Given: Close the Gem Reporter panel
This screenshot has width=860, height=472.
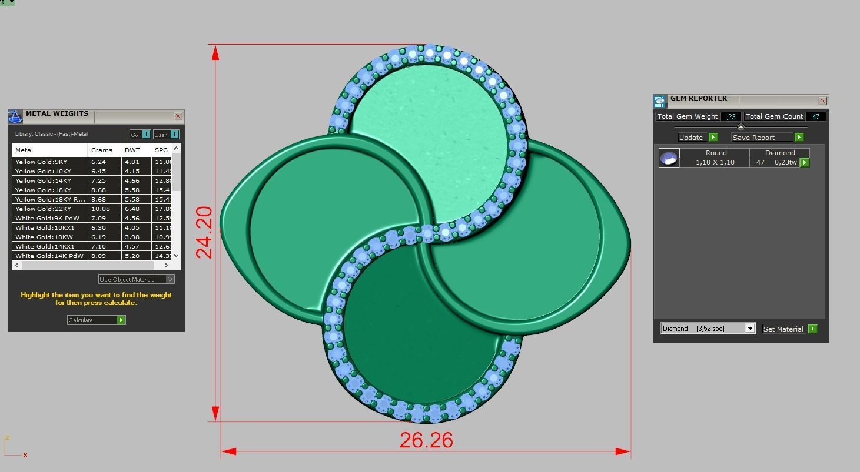Looking at the screenshot, I should click(822, 101).
